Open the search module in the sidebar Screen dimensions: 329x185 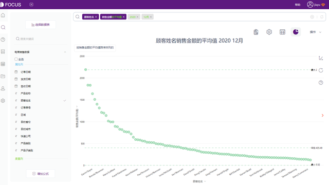[3, 27]
